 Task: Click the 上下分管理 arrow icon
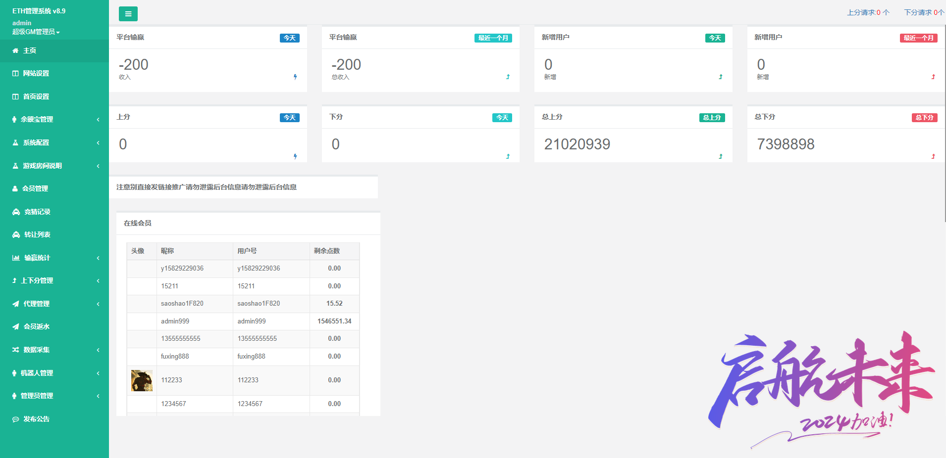click(14, 280)
